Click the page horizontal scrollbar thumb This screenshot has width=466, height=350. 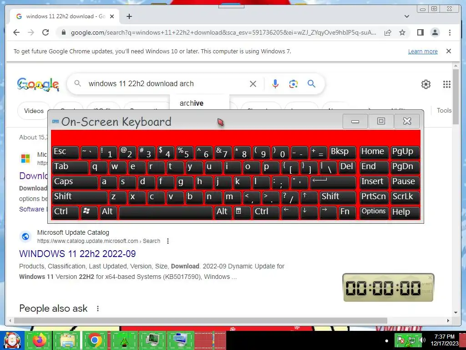pyautogui.click(x=201, y=320)
